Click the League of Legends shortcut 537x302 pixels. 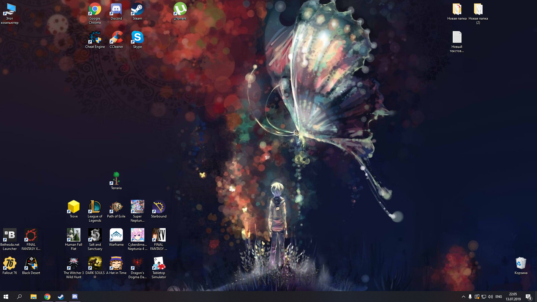pos(95,211)
